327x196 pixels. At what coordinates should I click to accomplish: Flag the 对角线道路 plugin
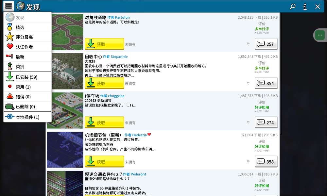click(x=248, y=44)
